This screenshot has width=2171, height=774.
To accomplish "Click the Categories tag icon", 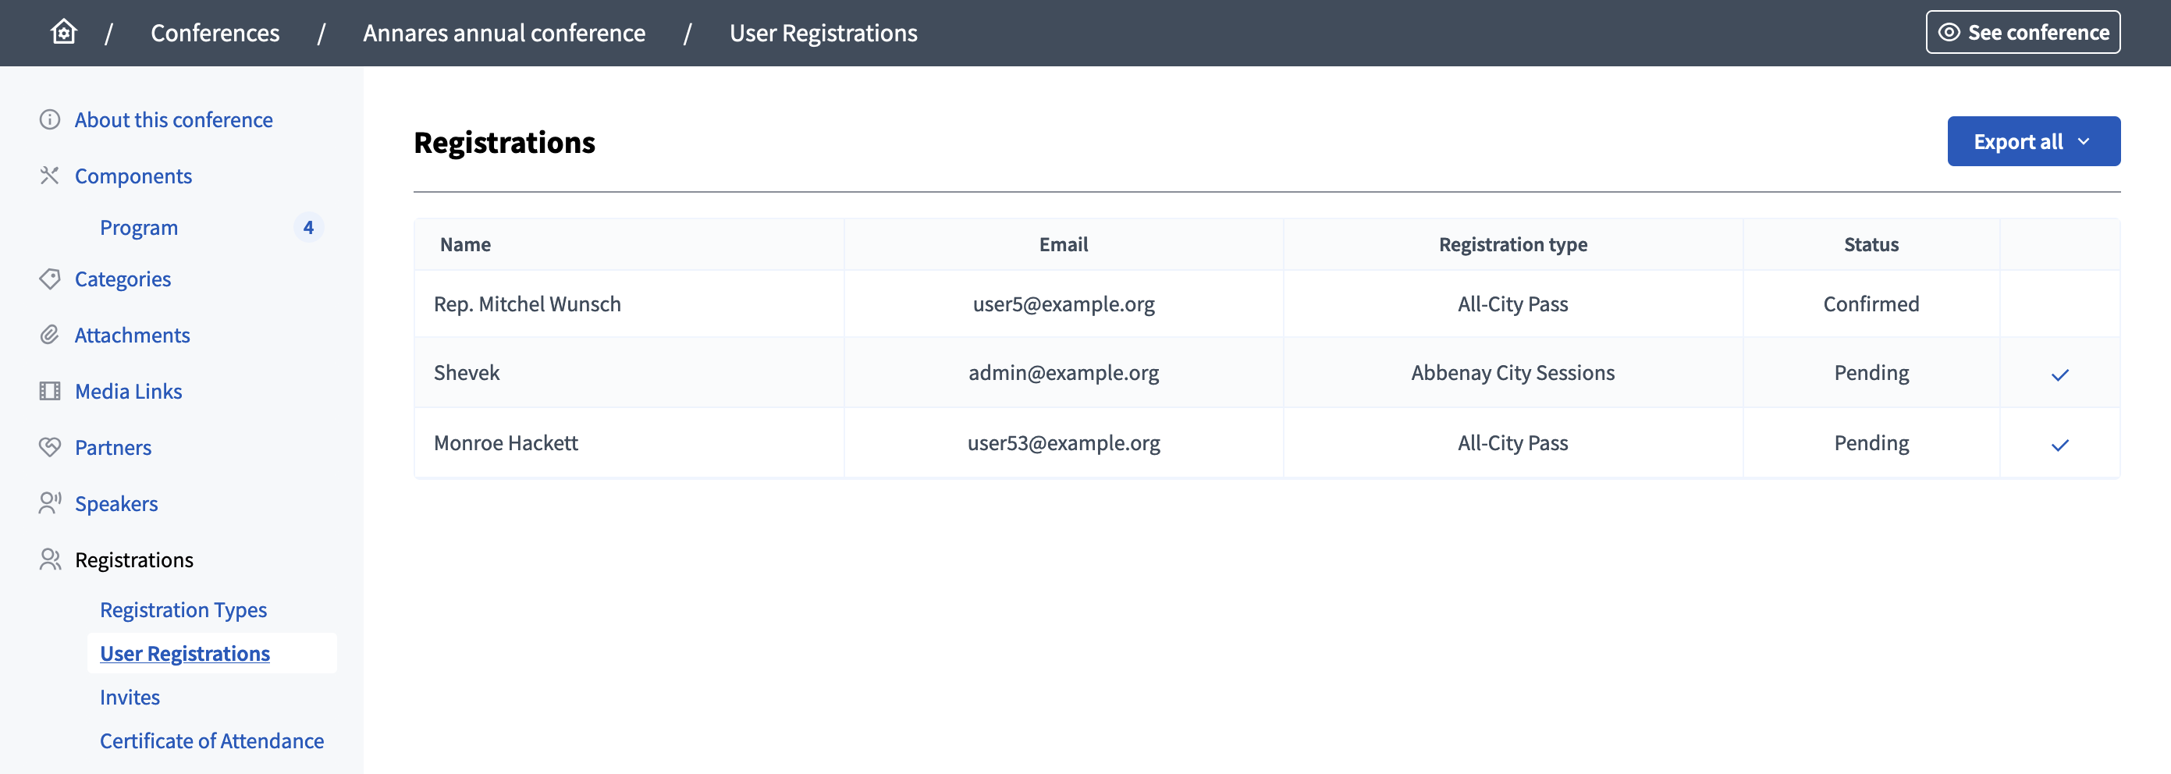I will 49,279.
